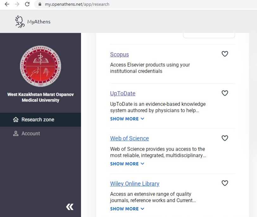Screen dimensions: 257x217
Task: Click the padlock site info icon
Action: pyautogui.click(x=40, y=4)
